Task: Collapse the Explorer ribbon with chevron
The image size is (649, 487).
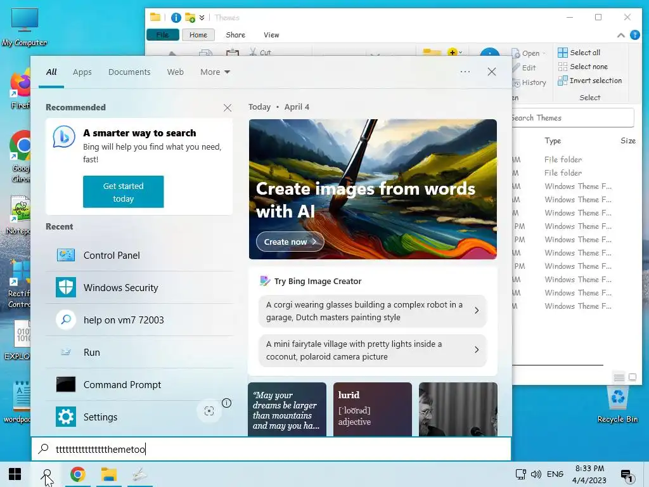Action: click(621, 36)
